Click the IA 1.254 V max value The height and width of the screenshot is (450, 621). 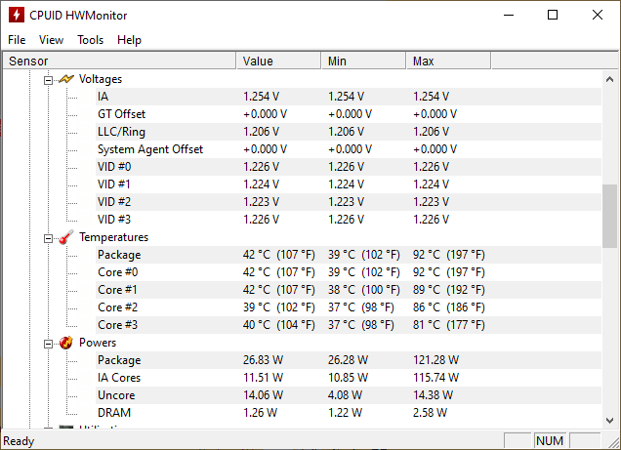tap(431, 97)
